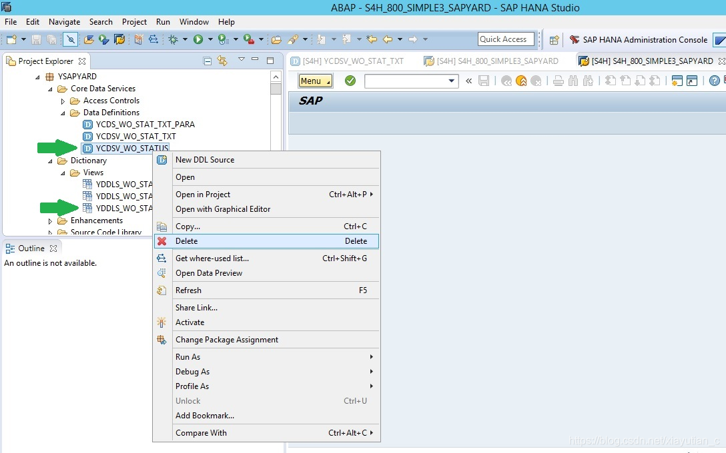This screenshot has height=453, width=726.
Task: Choose New DDL Source from context menu
Action: pos(267,160)
